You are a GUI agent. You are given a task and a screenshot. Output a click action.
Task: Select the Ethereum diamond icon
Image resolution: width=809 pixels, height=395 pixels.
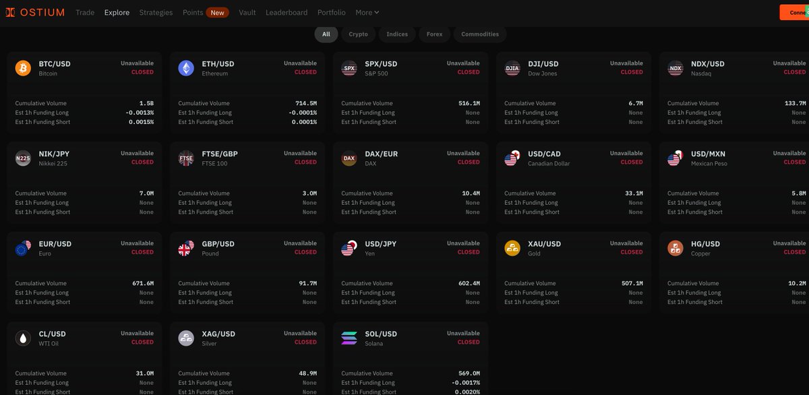tap(186, 68)
